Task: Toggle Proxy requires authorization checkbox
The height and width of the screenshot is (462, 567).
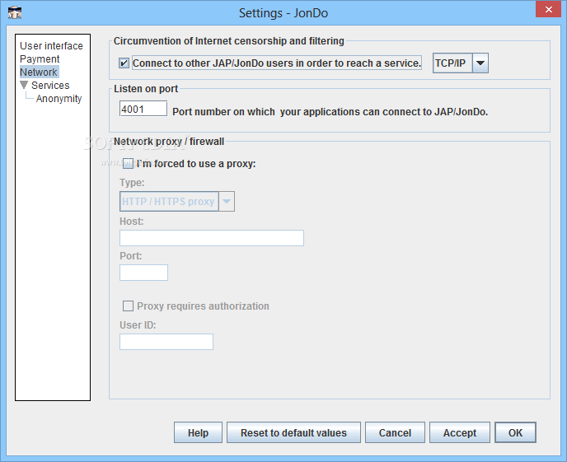Action: [x=128, y=306]
